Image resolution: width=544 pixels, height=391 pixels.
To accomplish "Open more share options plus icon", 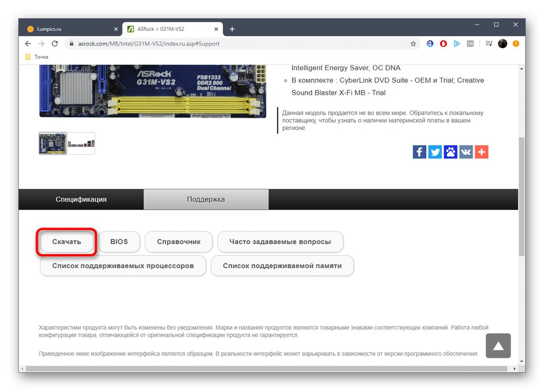I will (x=482, y=151).
